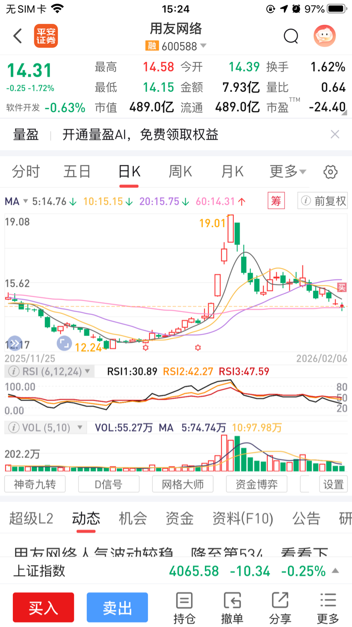Image resolution: width=352 pixels, height=627 pixels.
Task: Open the 平安证券 logo icon
Action: (46, 36)
